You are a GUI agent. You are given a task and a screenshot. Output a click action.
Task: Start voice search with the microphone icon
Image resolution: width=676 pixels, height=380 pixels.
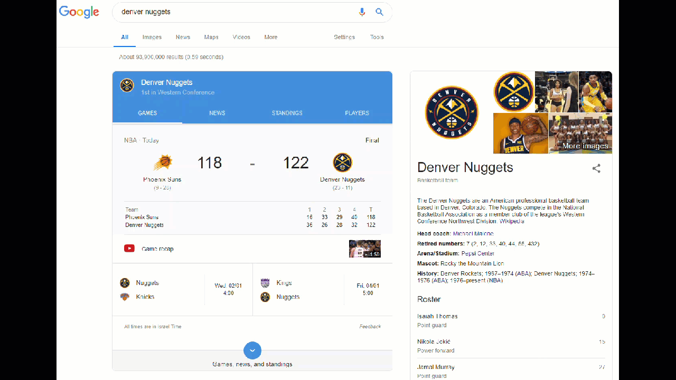[362, 12]
